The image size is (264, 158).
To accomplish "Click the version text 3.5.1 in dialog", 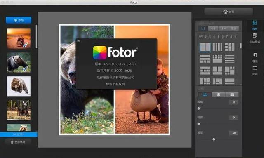I will click(x=115, y=64).
